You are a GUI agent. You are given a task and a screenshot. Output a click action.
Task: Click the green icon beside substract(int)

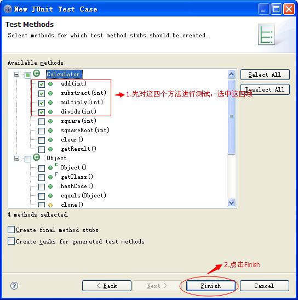pyautogui.click(x=50, y=93)
